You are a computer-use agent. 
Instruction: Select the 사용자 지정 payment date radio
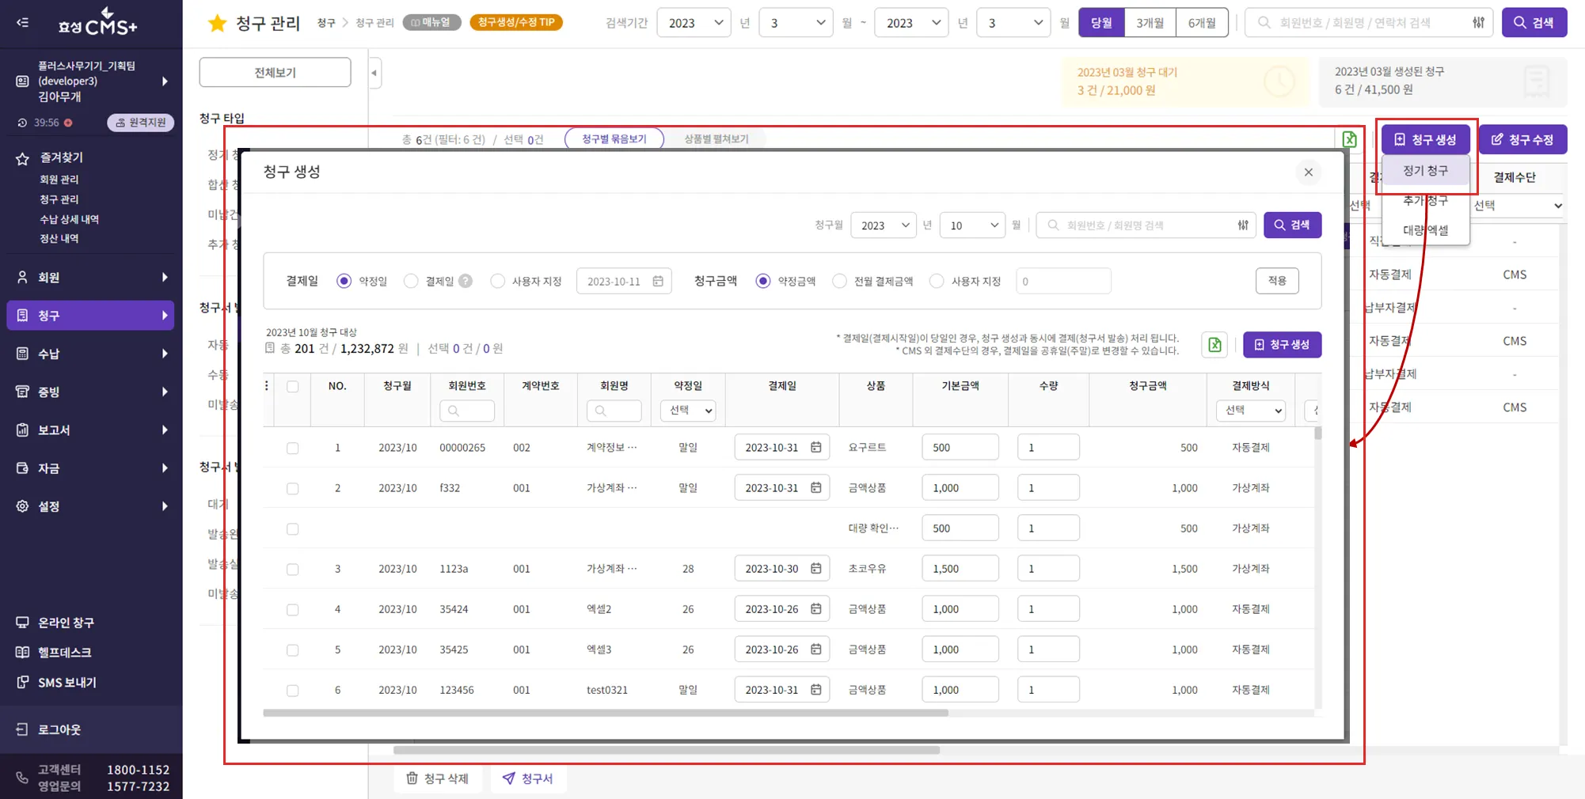pyautogui.click(x=498, y=282)
